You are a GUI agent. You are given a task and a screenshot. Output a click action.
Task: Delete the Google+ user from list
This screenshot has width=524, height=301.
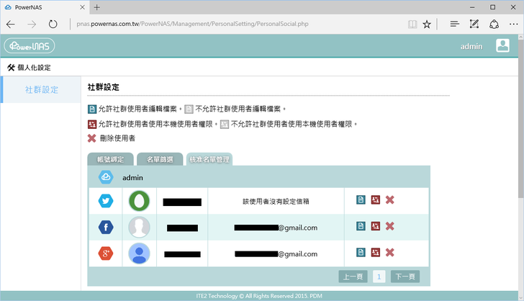coord(390,253)
